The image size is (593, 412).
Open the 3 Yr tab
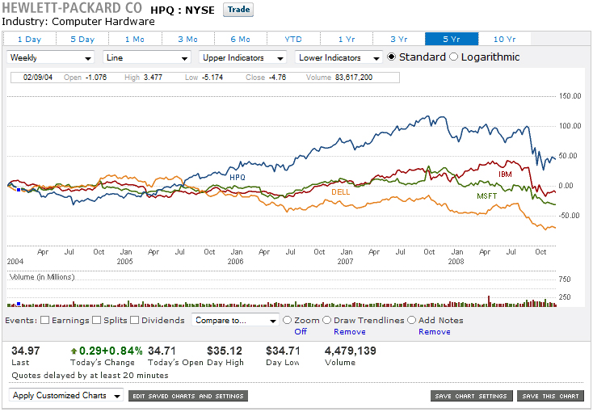point(399,39)
